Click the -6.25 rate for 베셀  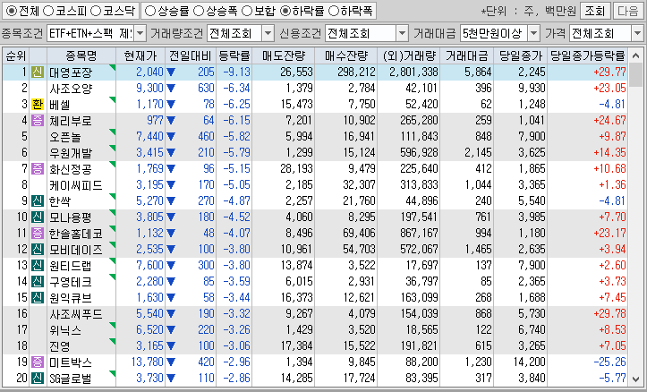click(237, 105)
